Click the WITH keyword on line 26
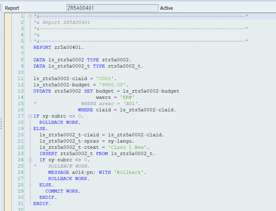Viewport: 276px width, 211px height. [x=105, y=172]
